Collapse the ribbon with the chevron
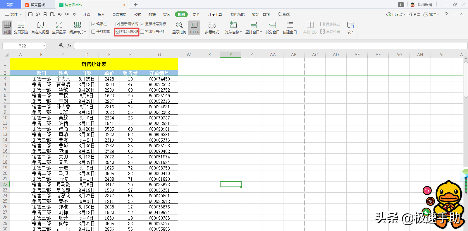The image size is (468, 231). [462, 14]
